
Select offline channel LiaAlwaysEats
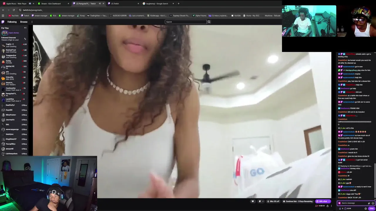click(14, 154)
